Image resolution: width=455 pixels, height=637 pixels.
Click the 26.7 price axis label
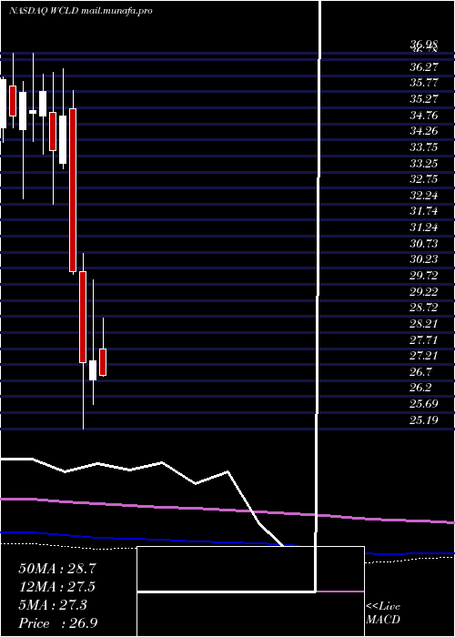pyautogui.click(x=421, y=372)
